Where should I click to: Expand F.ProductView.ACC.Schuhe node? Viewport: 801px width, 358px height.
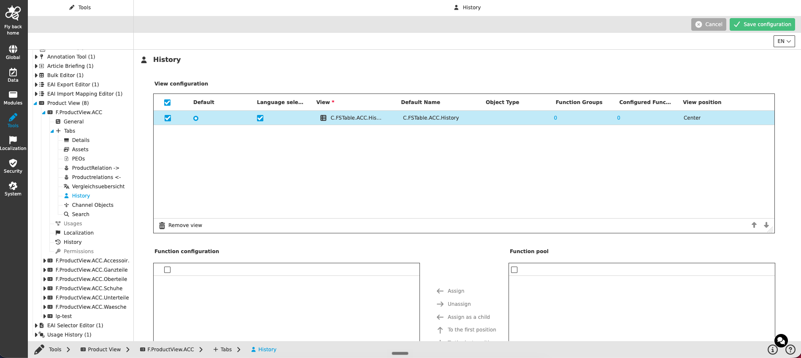click(45, 289)
